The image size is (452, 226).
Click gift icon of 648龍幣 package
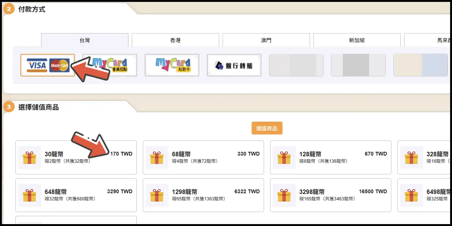(x=29, y=195)
